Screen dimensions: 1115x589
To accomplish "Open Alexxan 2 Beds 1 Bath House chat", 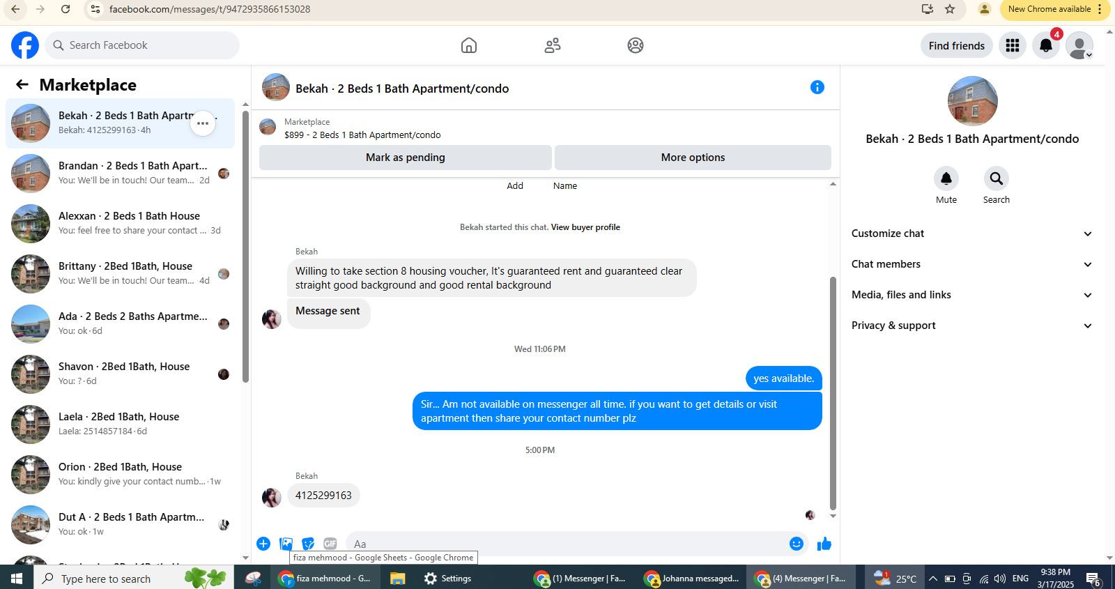I will pyautogui.click(x=120, y=223).
